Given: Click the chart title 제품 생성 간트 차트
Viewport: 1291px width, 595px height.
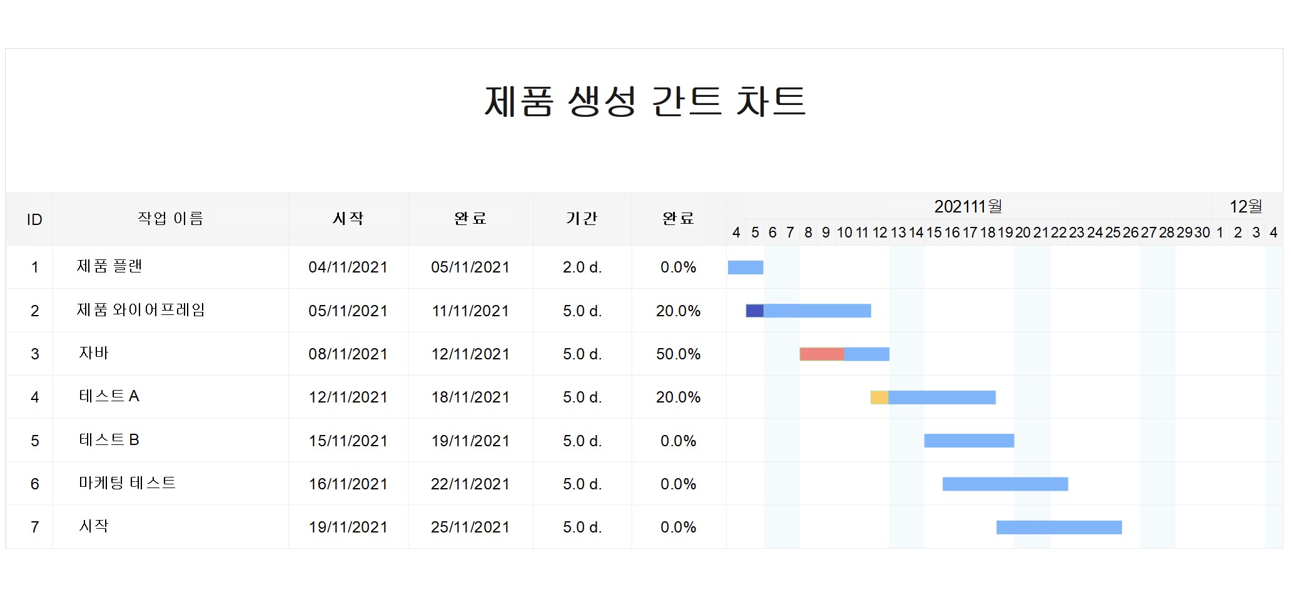Looking at the screenshot, I should click(x=645, y=100).
